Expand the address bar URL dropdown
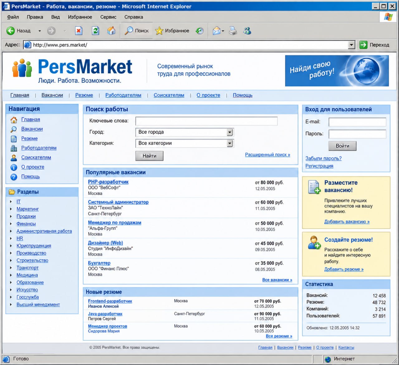The height and width of the screenshot is (365, 399). pyautogui.click(x=352, y=45)
